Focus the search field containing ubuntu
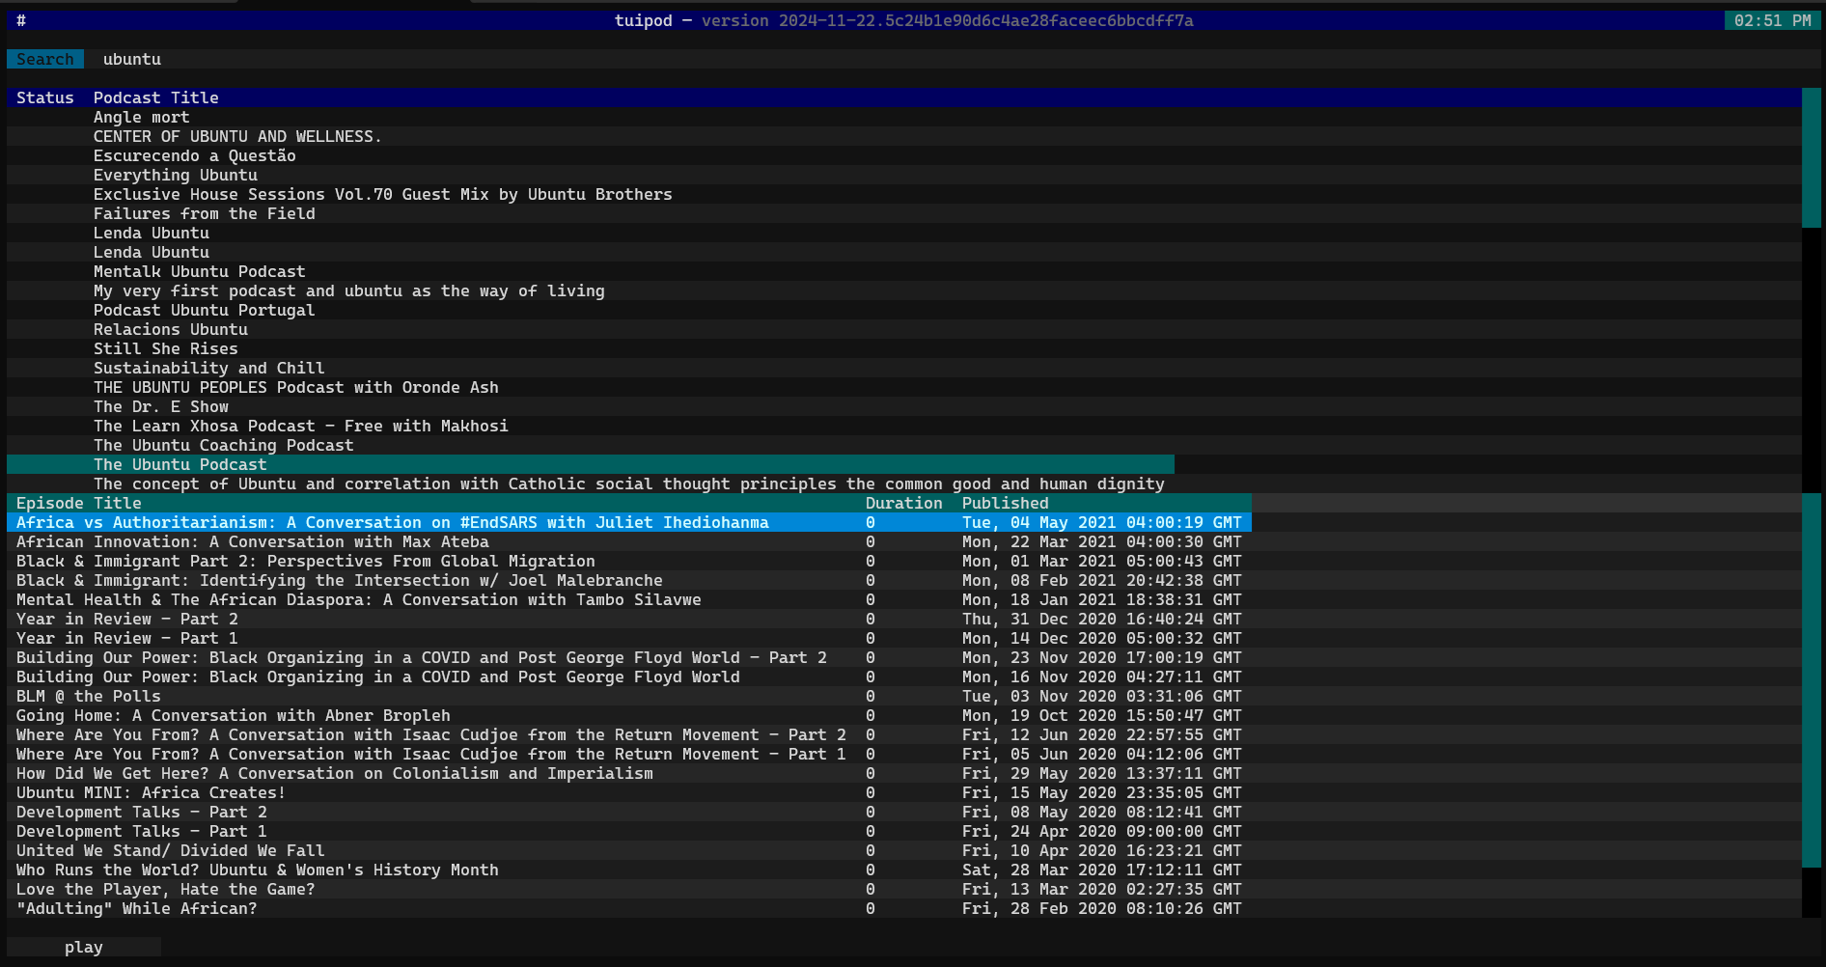 coord(952,59)
